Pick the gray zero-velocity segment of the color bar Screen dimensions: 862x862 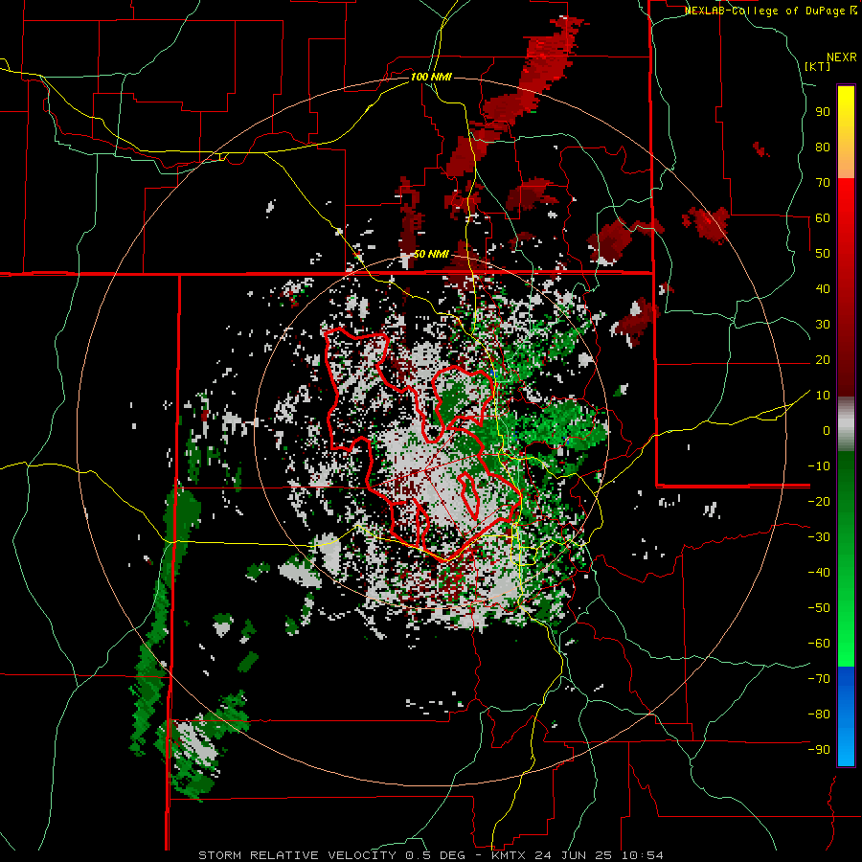click(846, 424)
